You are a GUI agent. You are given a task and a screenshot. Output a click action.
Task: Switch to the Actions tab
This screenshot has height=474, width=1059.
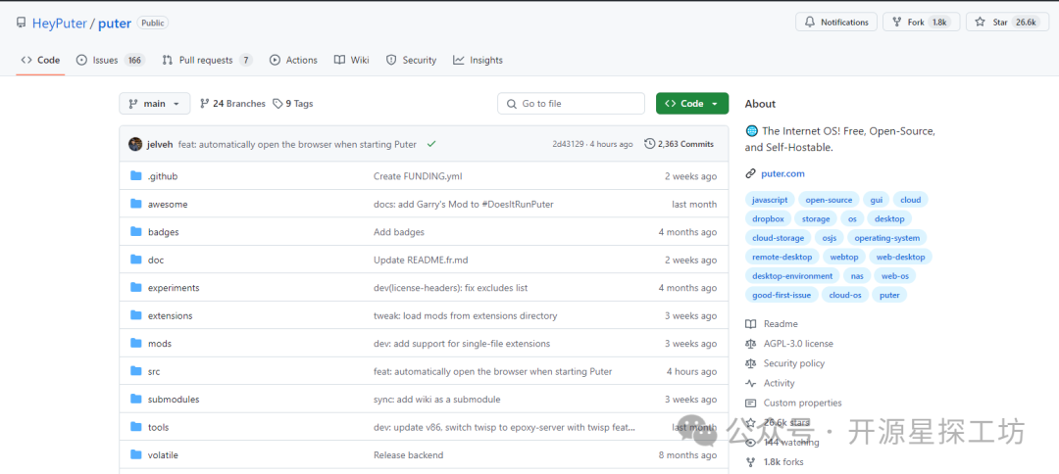click(293, 60)
